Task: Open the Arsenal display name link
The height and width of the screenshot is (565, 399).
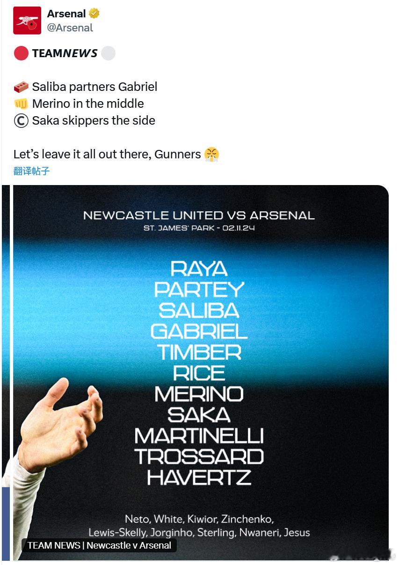Action: (x=66, y=14)
